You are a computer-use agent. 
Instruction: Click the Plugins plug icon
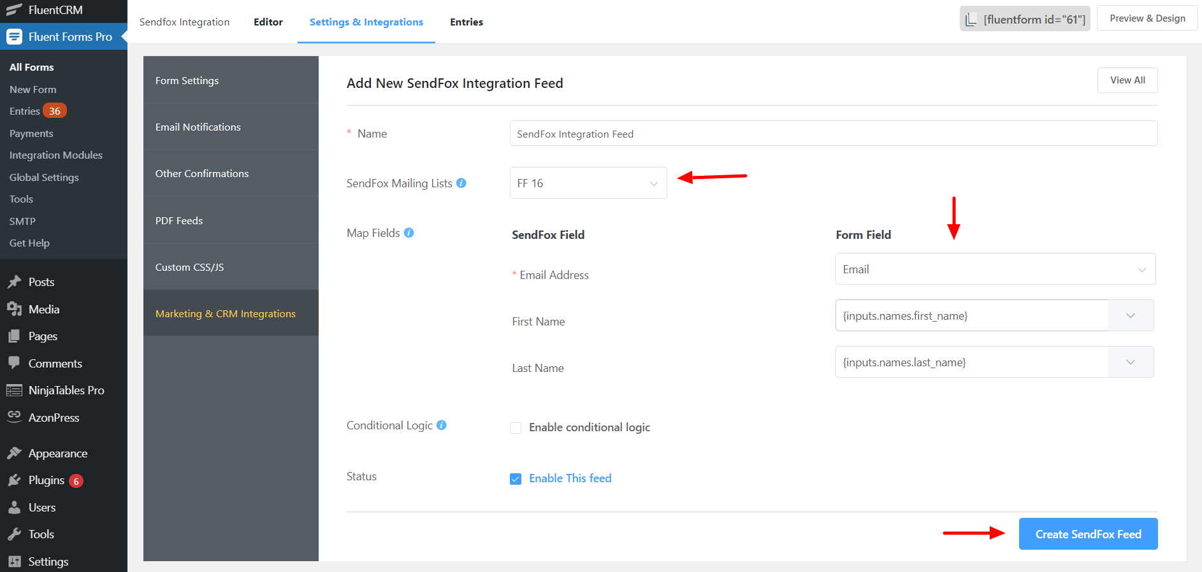click(15, 480)
